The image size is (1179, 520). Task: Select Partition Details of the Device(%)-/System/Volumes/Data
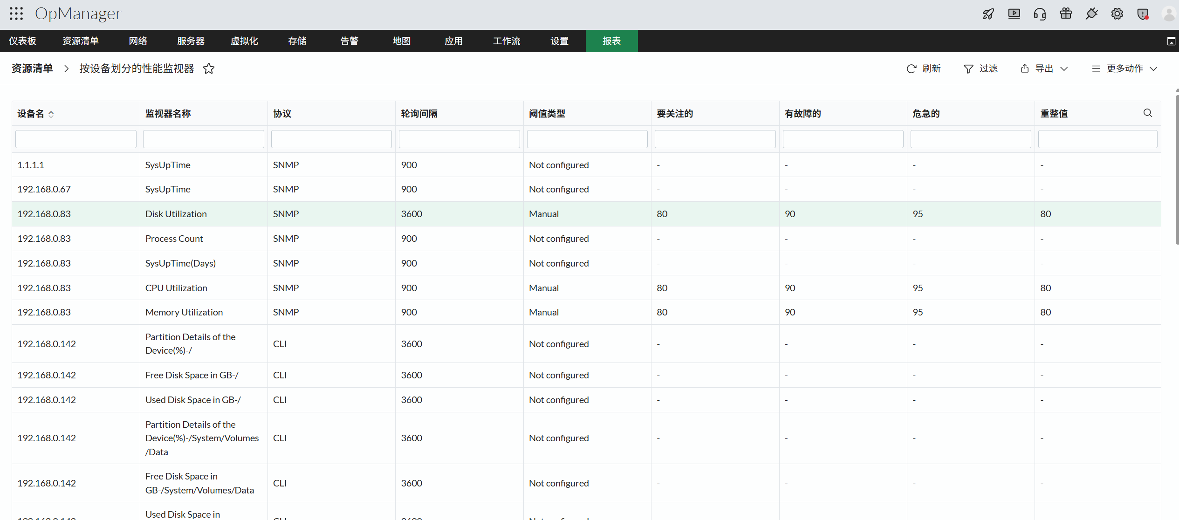586,438
